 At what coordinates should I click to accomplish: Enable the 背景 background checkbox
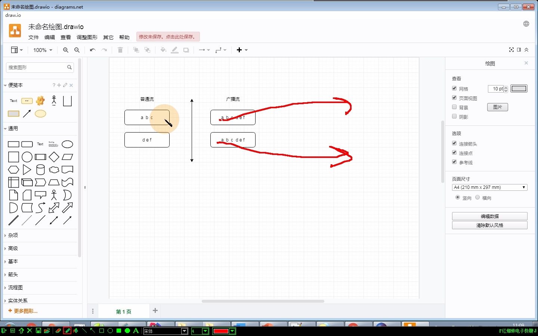[454, 107]
